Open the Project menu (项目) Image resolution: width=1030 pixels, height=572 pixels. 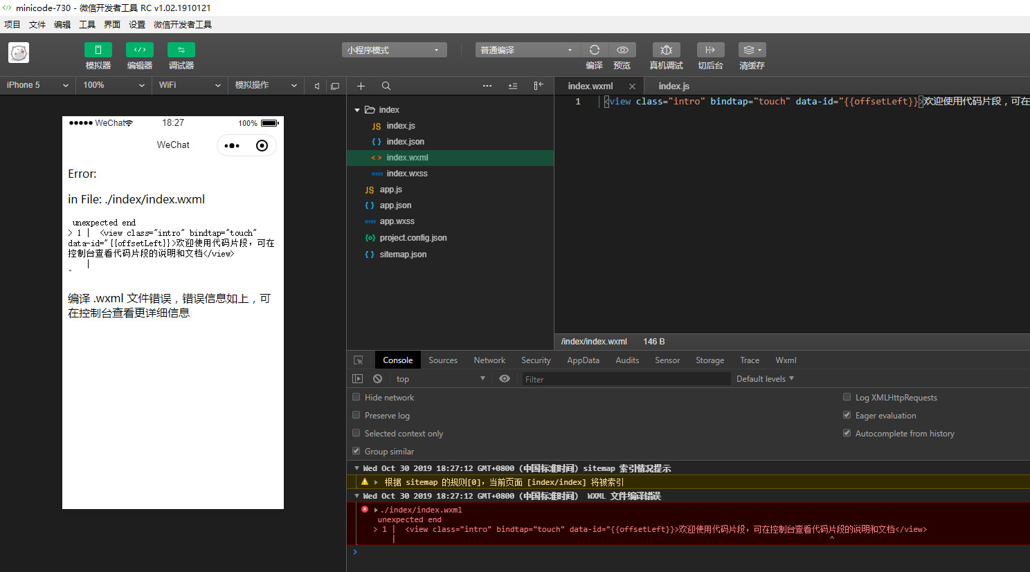tap(12, 24)
